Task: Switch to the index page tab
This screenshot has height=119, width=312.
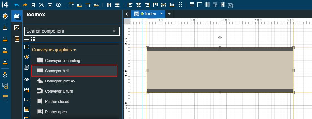Action: 148,14
